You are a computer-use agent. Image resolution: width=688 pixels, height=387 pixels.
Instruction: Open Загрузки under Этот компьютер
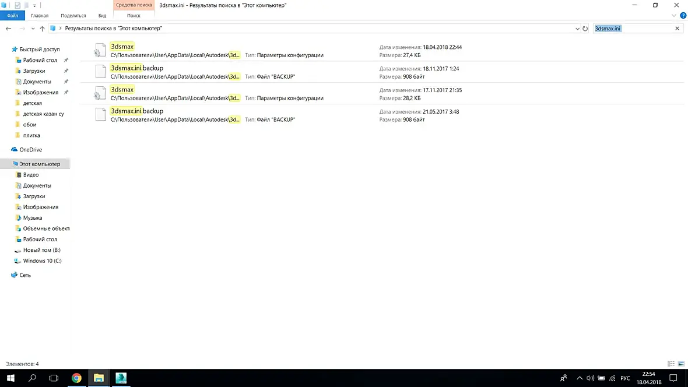pyautogui.click(x=34, y=196)
